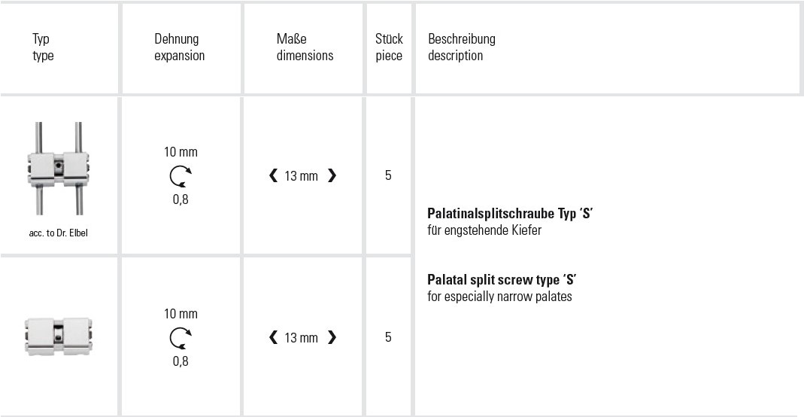Select the screw image with guide rods
The width and height of the screenshot is (804, 417).
click(x=59, y=169)
